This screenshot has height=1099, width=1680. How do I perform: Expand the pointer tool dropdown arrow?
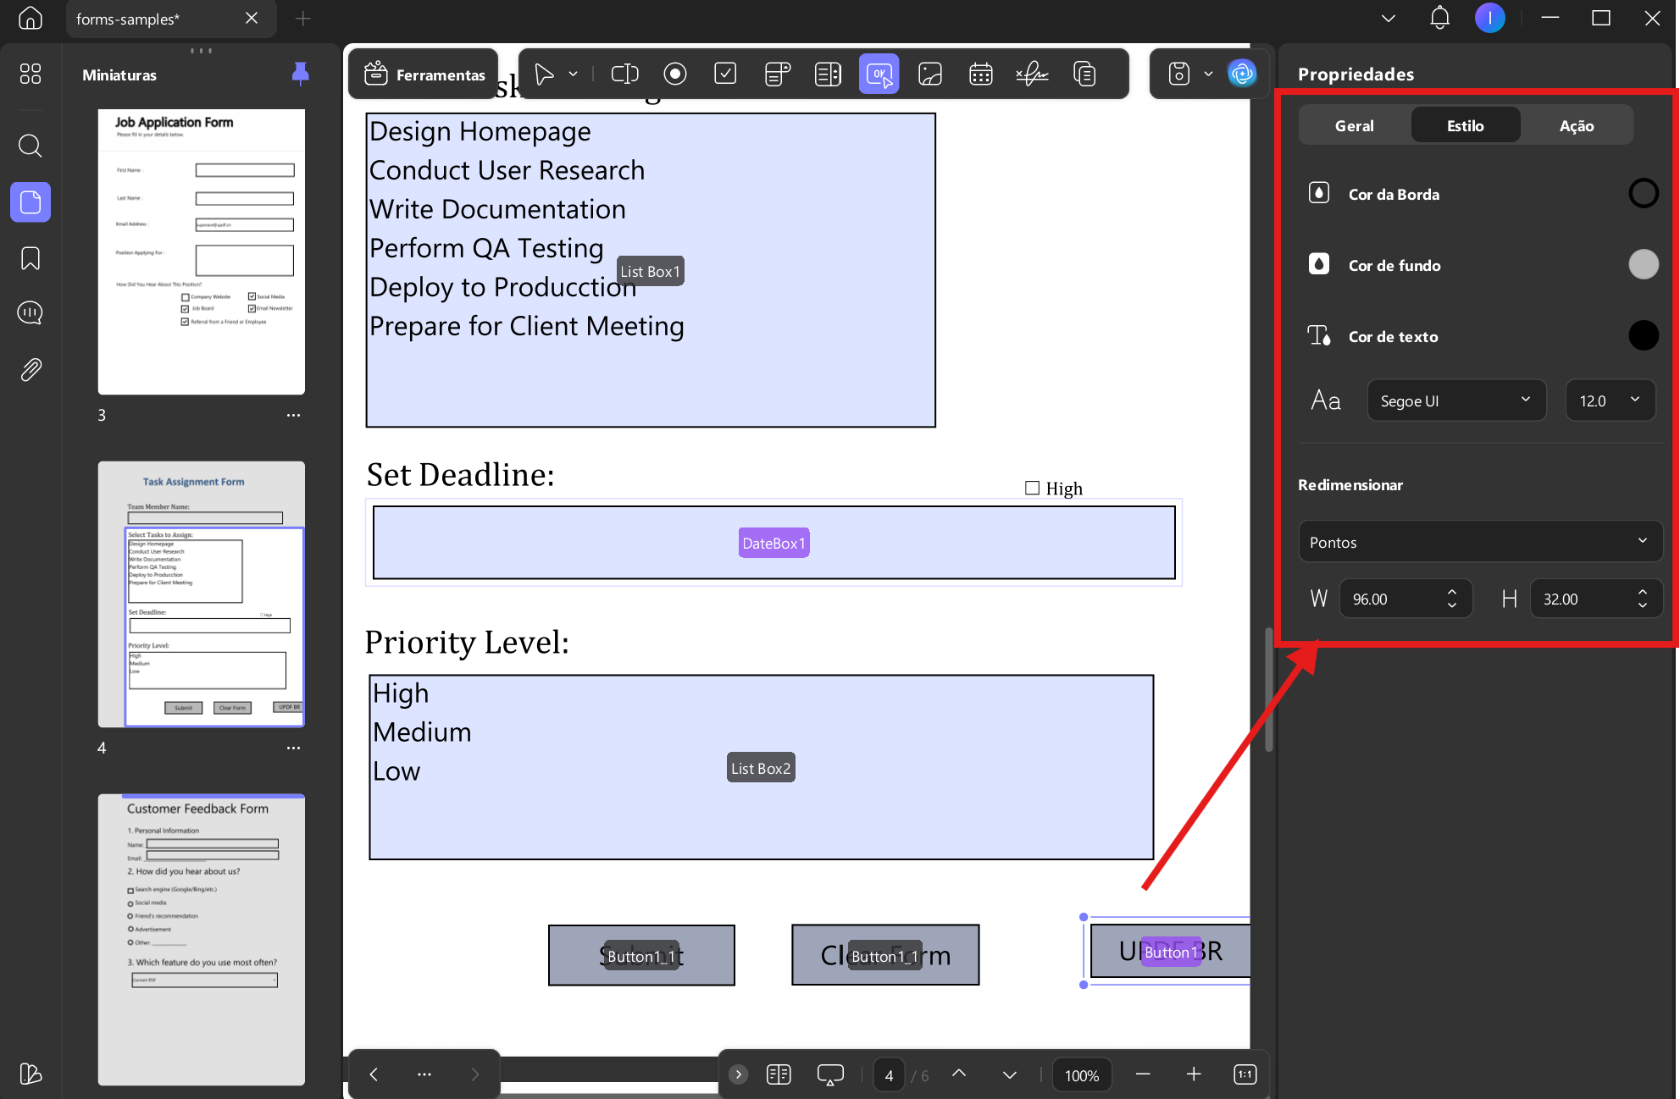point(574,75)
